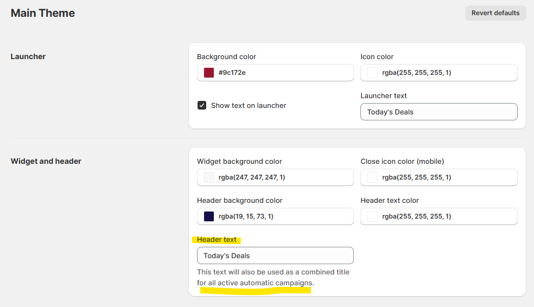Click the Launcher text input field
The width and height of the screenshot is (534, 307).
[x=438, y=112]
